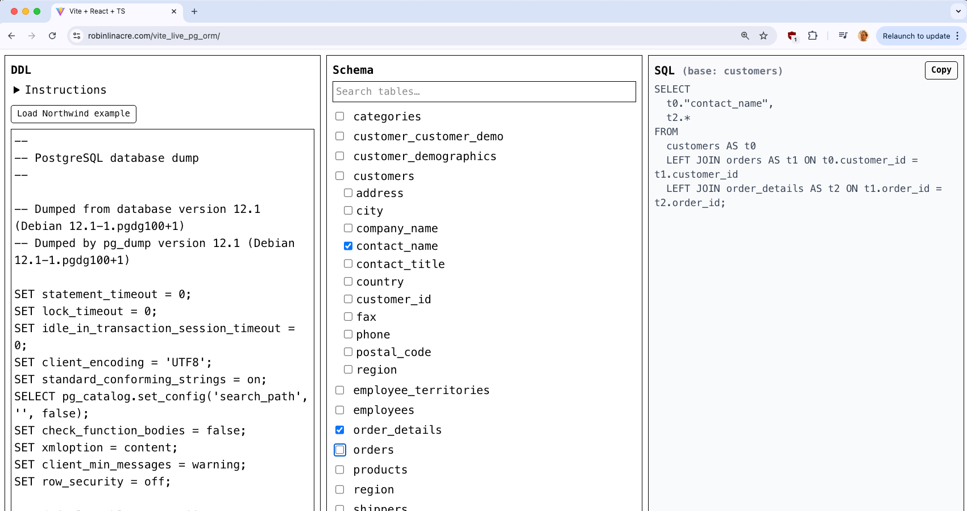This screenshot has width=967, height=511.
Task: Open the Relaunch to update menu dots
Action: point(957,36)
